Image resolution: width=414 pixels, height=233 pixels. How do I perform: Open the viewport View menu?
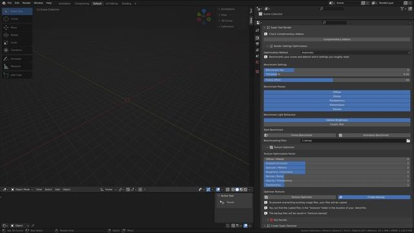click(39, 190)
